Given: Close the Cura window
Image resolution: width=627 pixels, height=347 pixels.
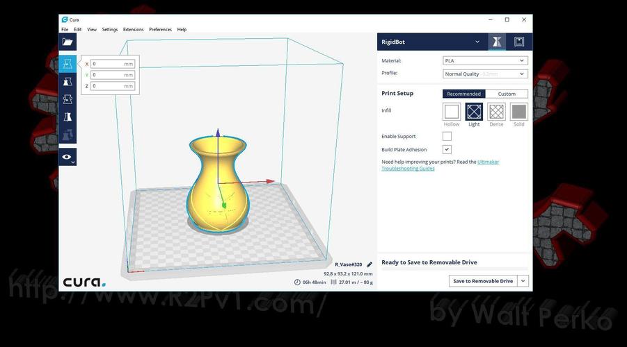Looking at the screenshot, I should [x=524, y=19].
